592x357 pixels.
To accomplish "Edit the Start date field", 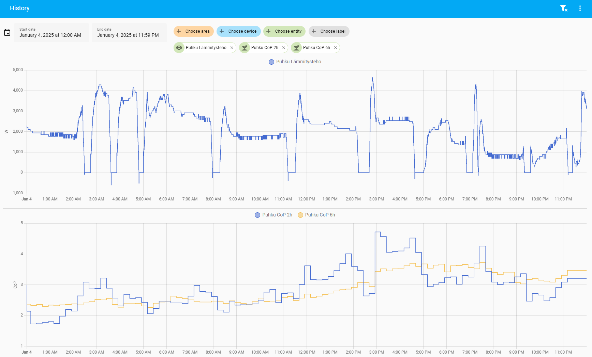I will (51, 33).
